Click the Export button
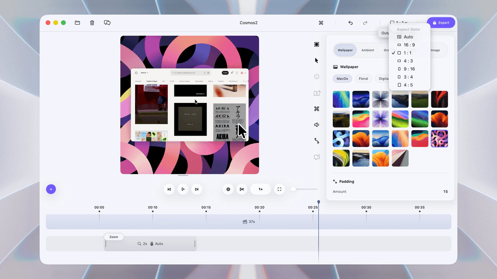The height and width of the screenshot is (279, 497). pyautogui.click(x=441, y=22)
